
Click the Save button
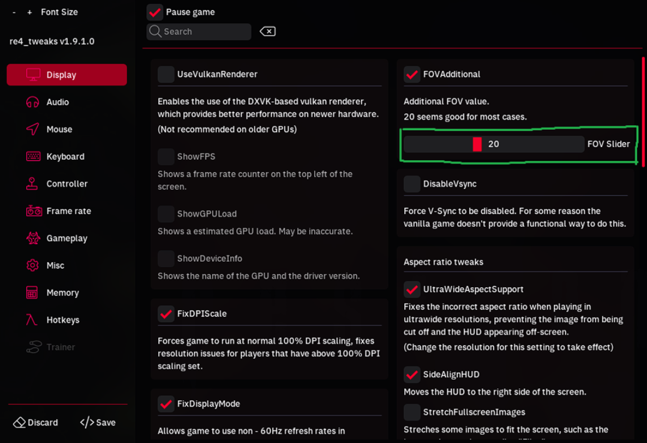click(x=98, y=422)
